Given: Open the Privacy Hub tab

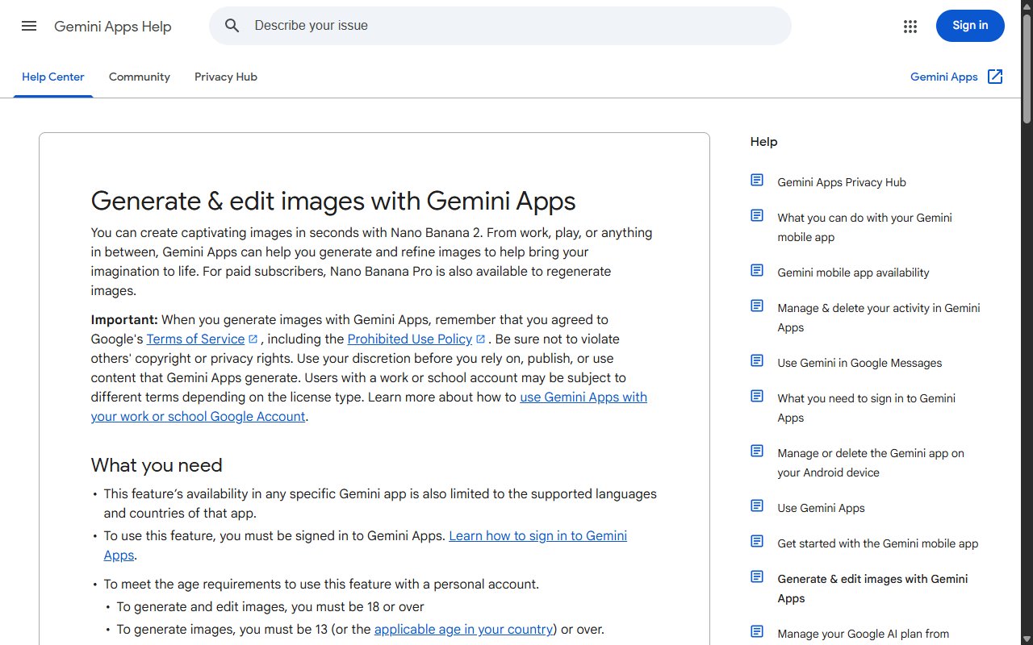Looking at the screenshot, I should 226,77.
